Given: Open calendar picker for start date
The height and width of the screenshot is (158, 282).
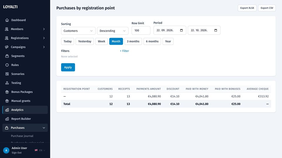Looking at the screenshot, I should pyautogui.click(x=182, y=30).
